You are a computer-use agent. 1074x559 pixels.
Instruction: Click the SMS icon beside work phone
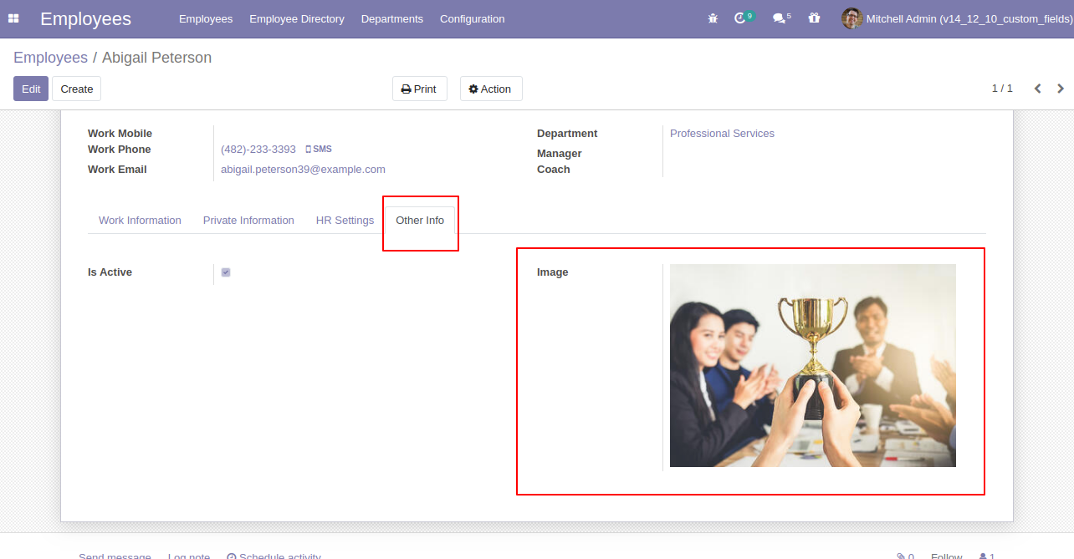(x=318, y=149)
